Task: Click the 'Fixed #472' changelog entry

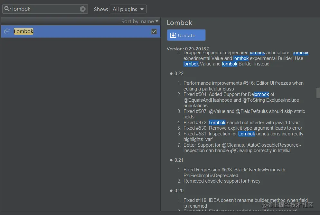Action: 241,123
